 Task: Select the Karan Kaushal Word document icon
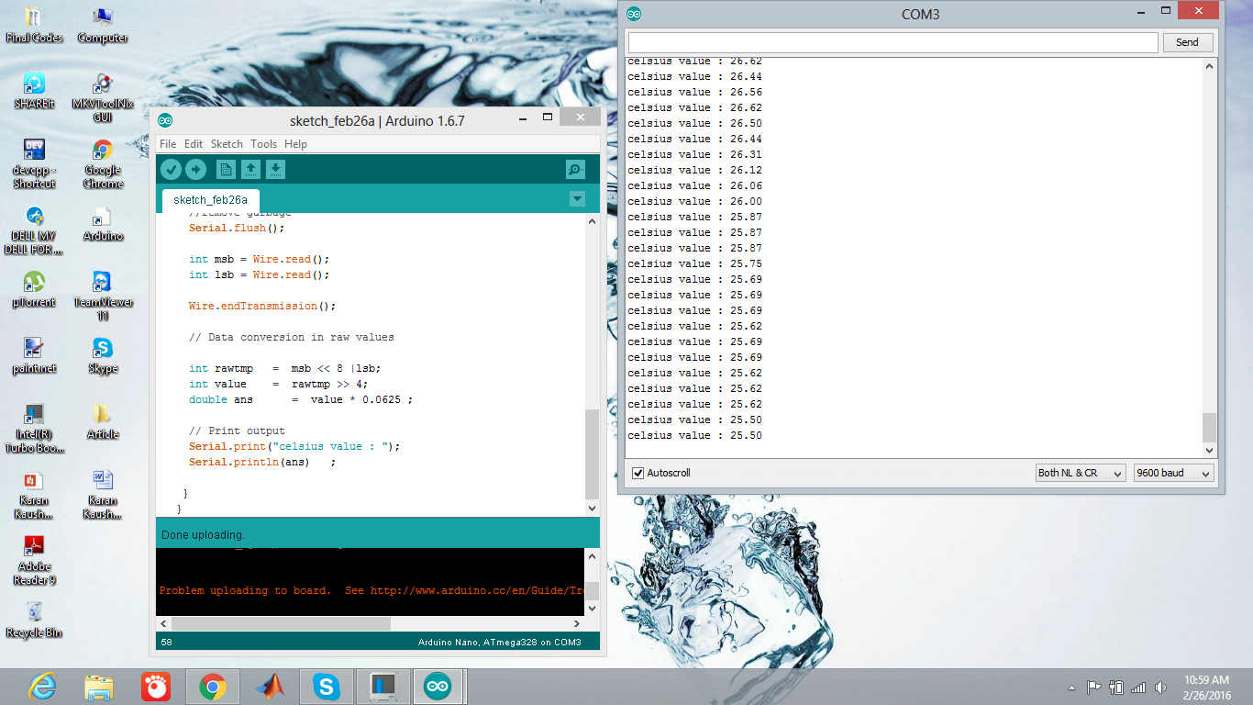click(103, 495)
